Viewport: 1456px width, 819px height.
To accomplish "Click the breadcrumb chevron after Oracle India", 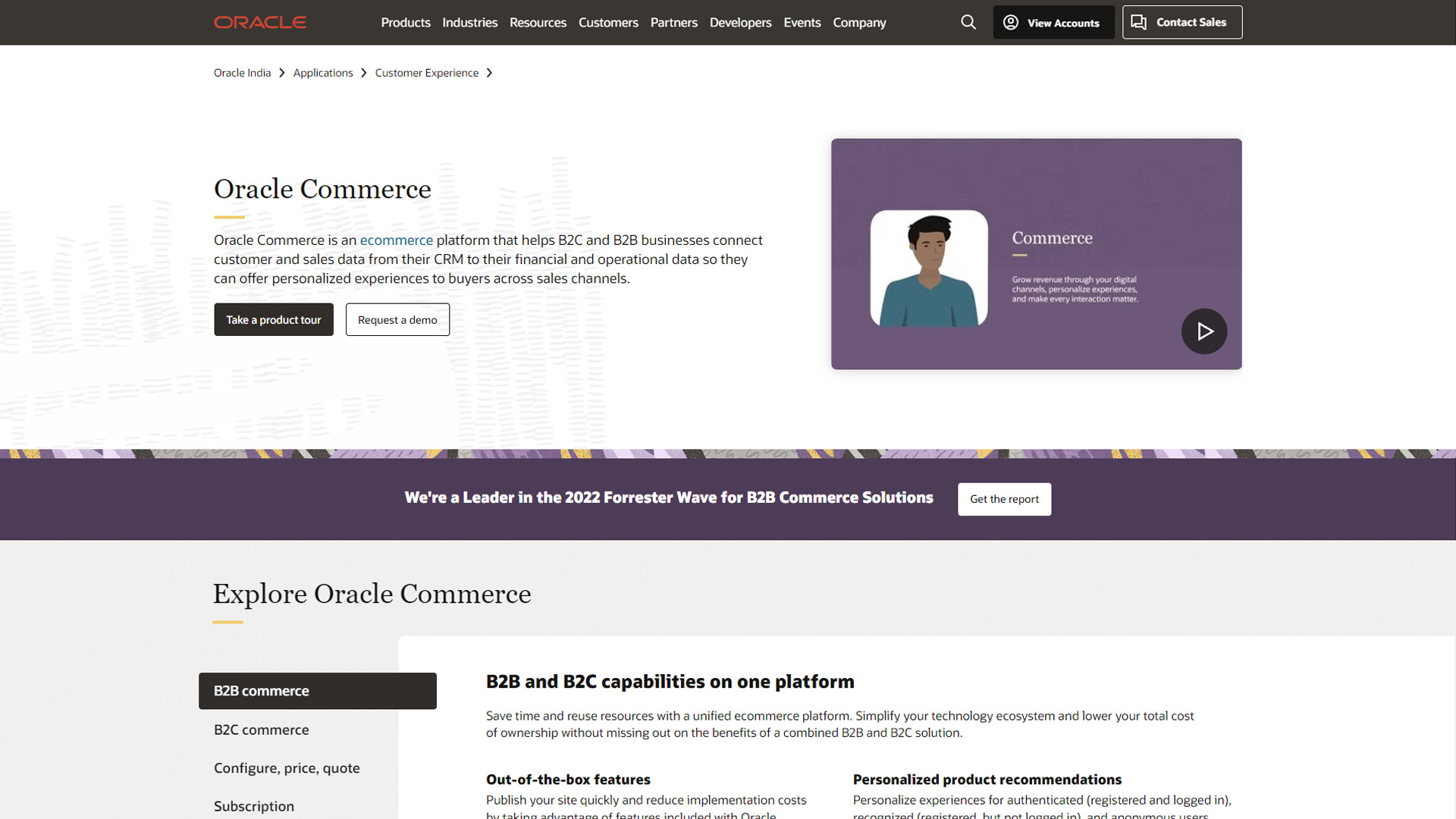I will point(281,72).
